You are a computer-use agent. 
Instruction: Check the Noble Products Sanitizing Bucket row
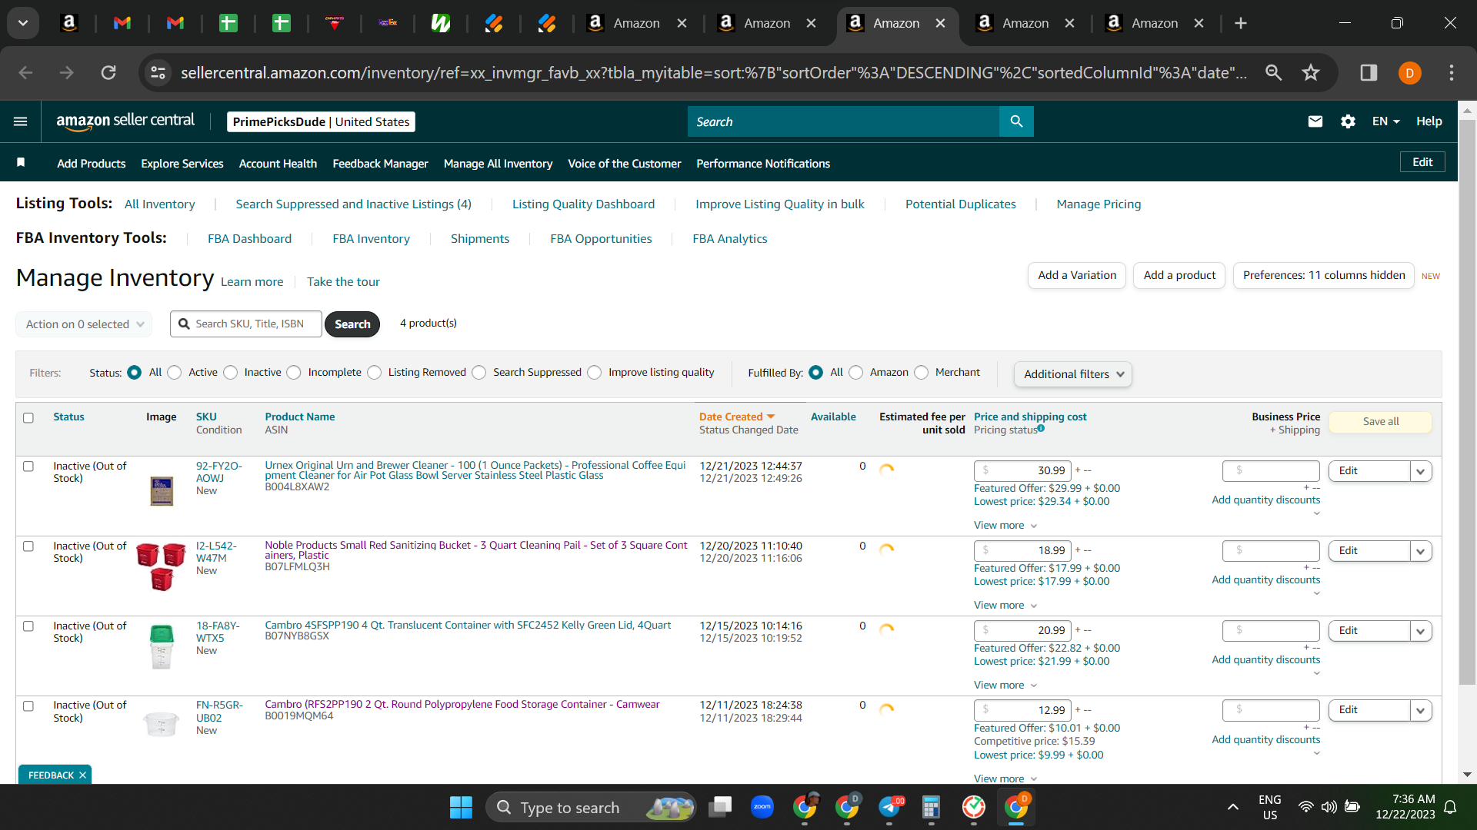tap(28, 546)
